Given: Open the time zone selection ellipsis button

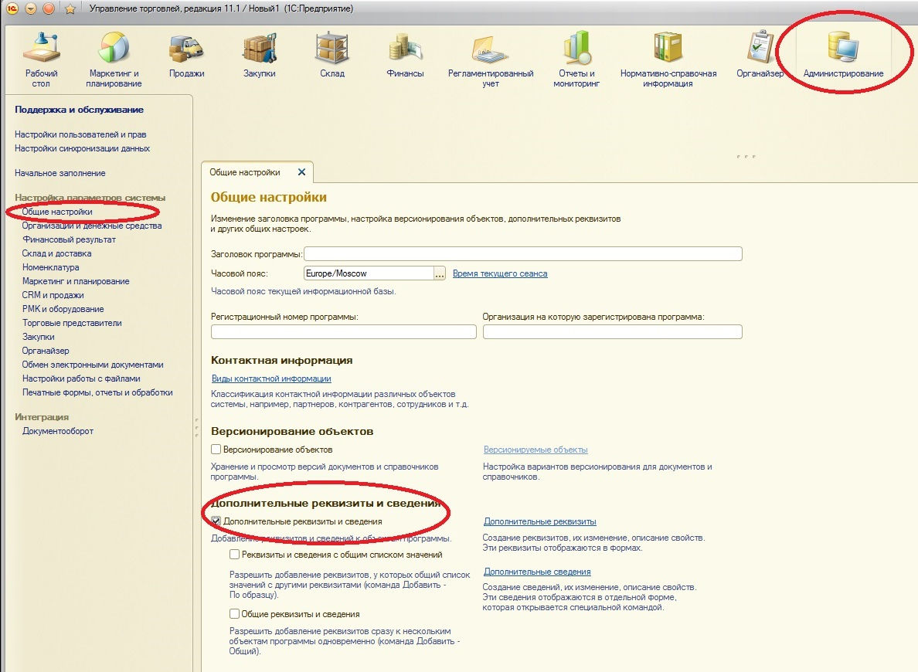Looking at the screenshot, I should point(440,273).
